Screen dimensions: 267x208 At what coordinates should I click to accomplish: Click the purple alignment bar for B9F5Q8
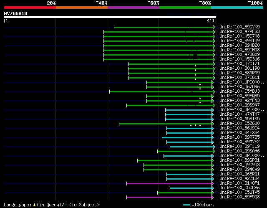click(169, 198)
